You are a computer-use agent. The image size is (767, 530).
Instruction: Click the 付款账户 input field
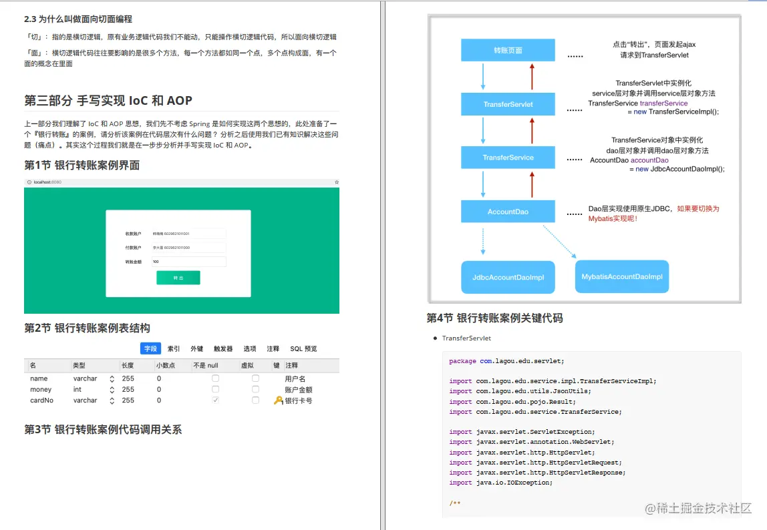pos(188,248)
